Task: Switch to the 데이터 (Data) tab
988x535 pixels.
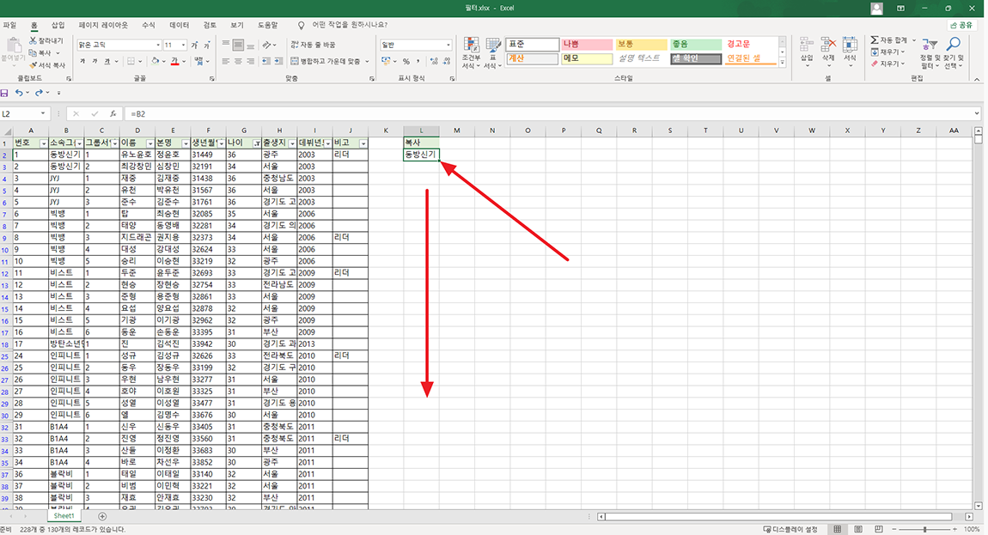Action: click(180, 25)
